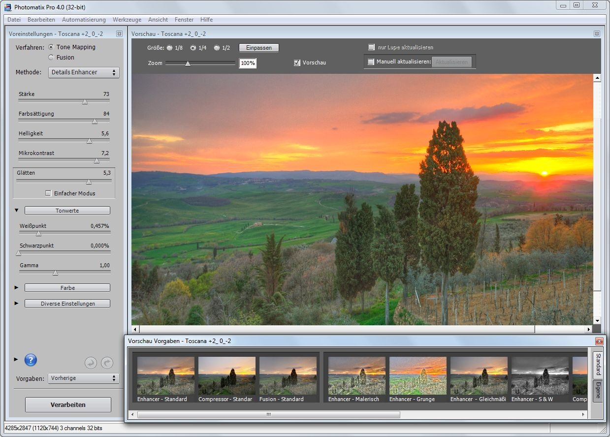Open the Werkzeuge menu
The width and height of the screenshot is (610, 437).
coord(127,20)
